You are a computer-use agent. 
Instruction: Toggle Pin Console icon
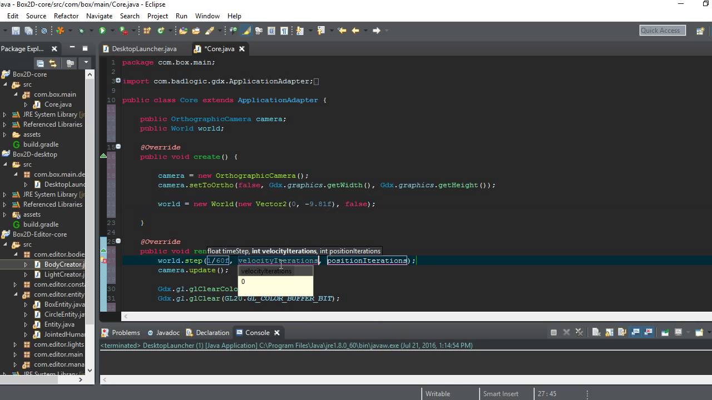pos(665,332)
